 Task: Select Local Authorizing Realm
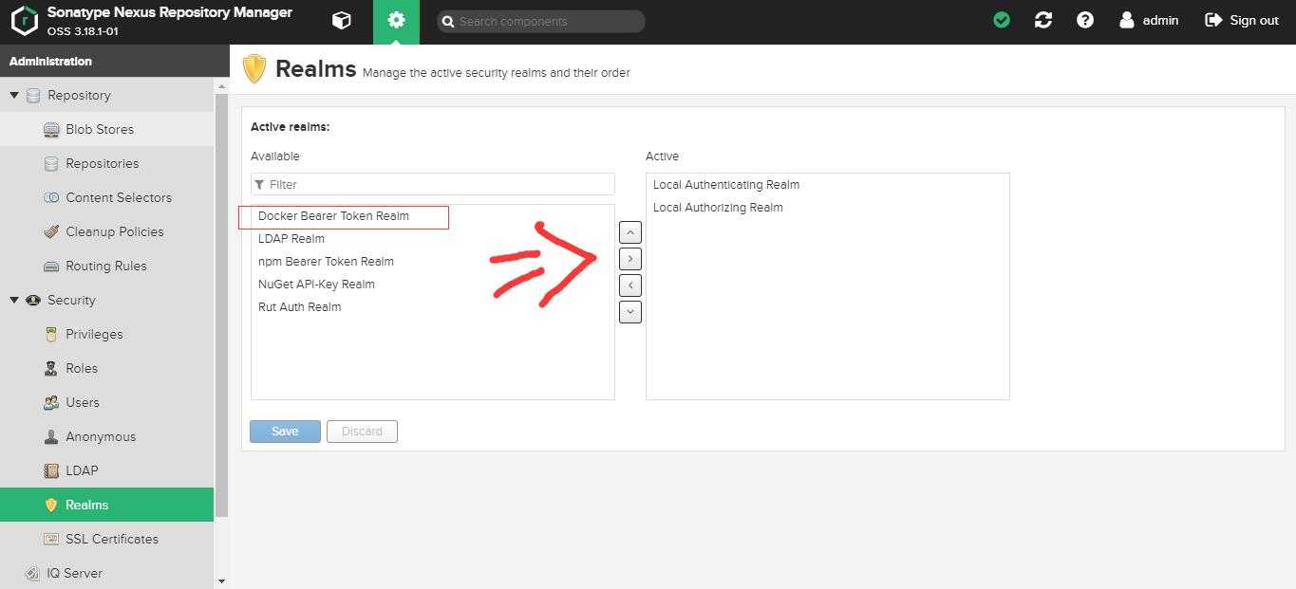tap(828, 208)
